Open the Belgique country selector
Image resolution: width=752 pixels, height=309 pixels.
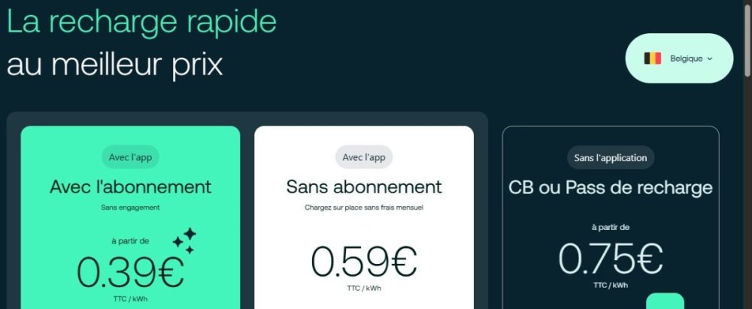coord(679,58)
